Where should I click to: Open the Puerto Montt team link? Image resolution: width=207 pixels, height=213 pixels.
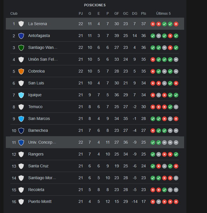point(40,201)
